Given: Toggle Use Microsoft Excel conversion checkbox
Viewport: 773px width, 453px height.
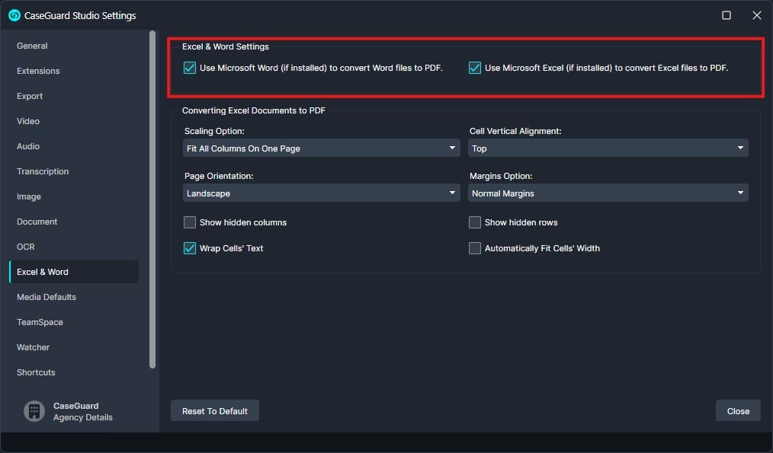Looking at the screenshot, I should 475,68.
